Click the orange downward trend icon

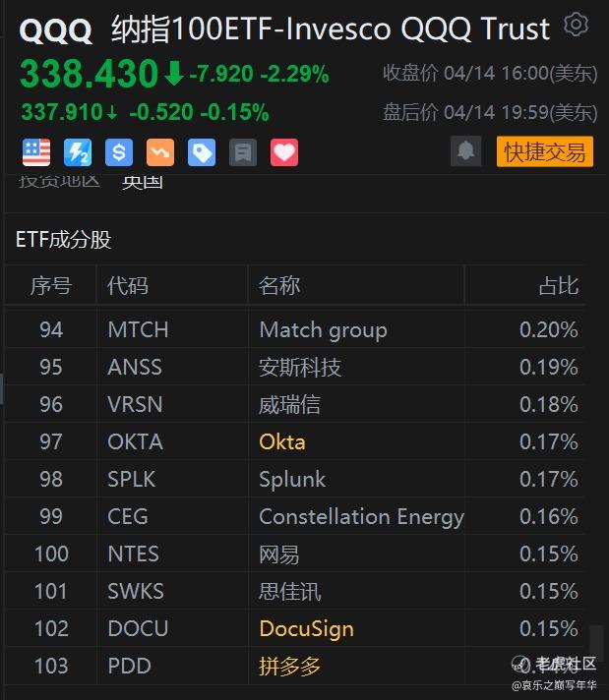click(160, 152)
